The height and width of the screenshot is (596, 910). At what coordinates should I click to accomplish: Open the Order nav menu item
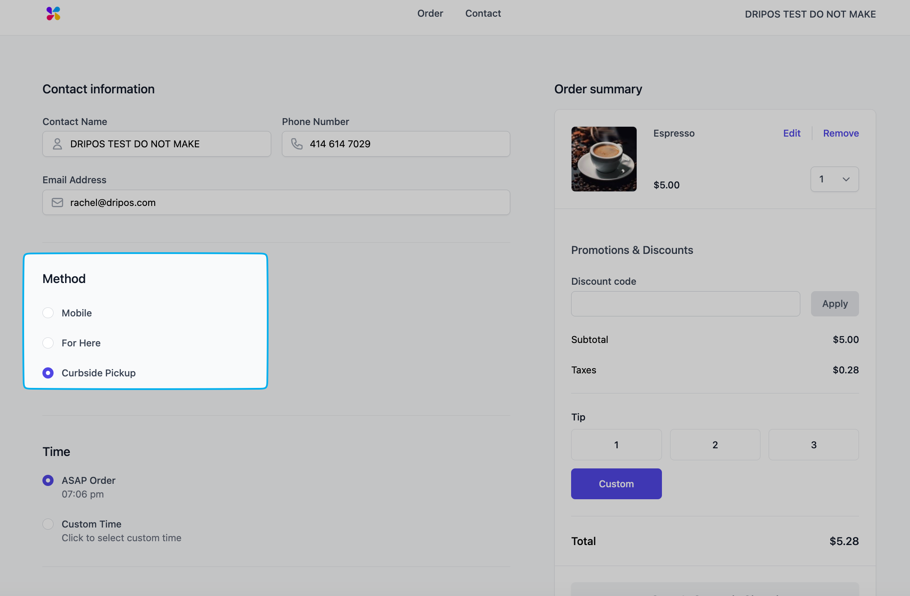[430, 14]
